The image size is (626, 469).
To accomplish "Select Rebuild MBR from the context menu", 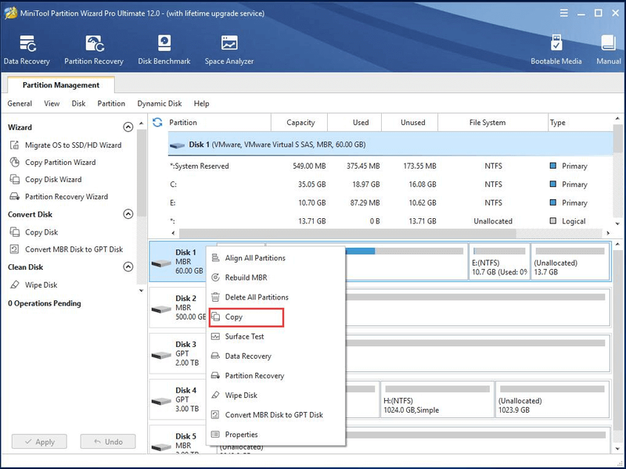I will [246, 277].
